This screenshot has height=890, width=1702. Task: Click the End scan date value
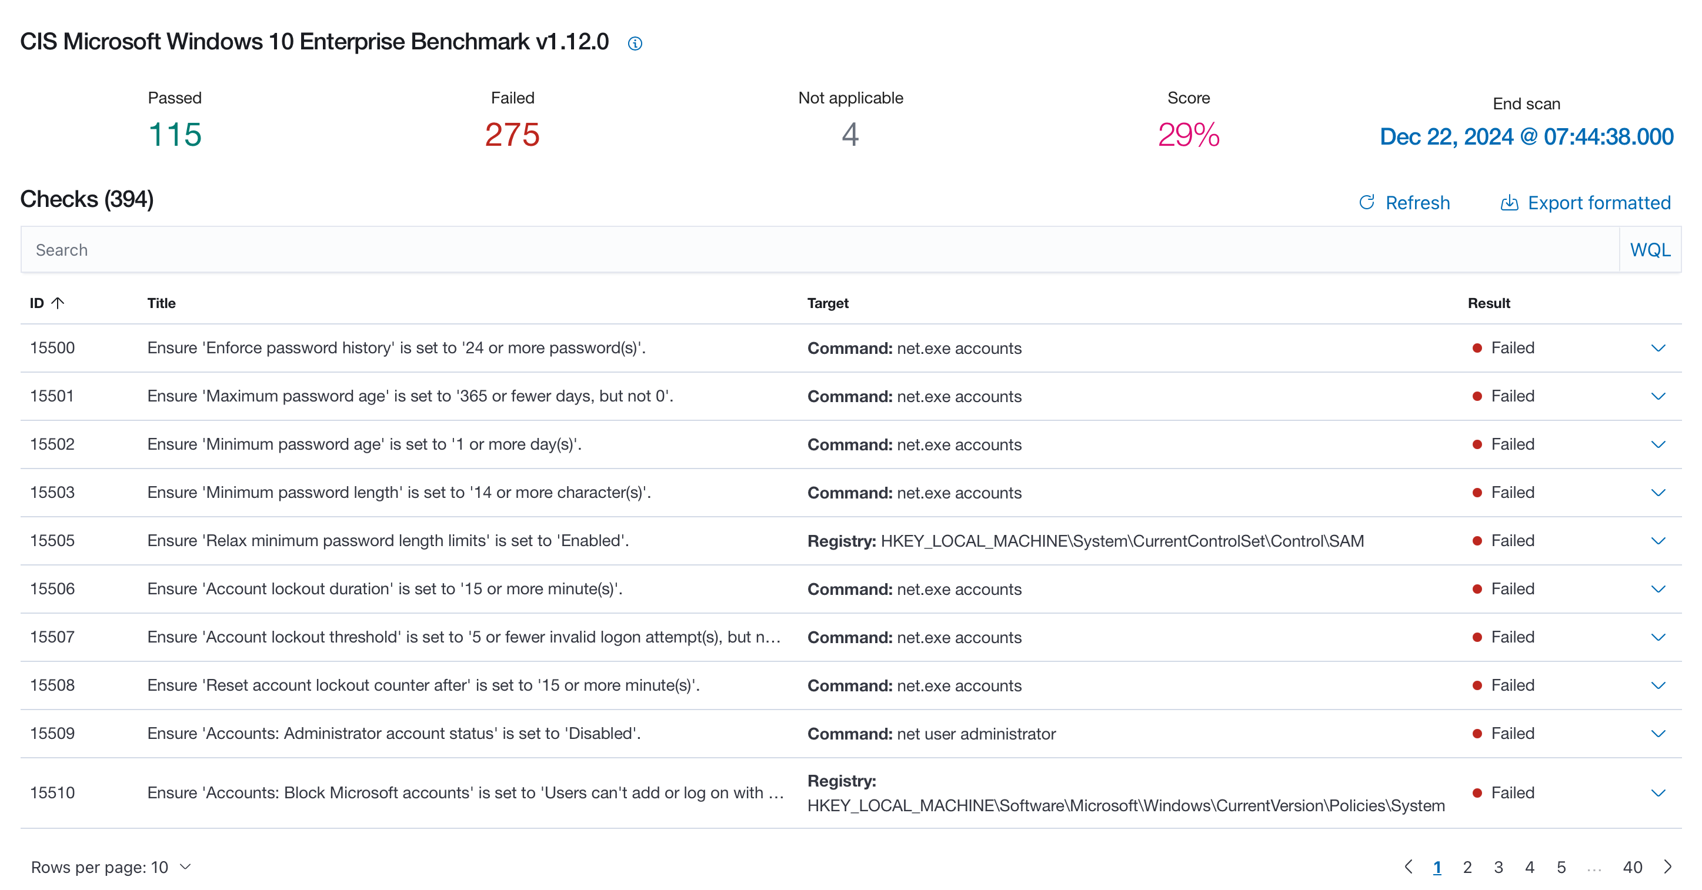[x=1526, y=138]
